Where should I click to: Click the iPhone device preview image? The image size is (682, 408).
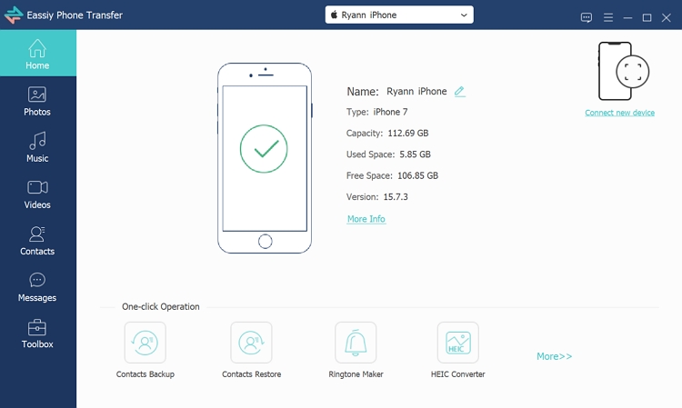pos(264,157)
